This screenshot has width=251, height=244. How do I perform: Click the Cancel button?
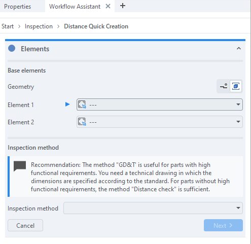tap(25, 225)
